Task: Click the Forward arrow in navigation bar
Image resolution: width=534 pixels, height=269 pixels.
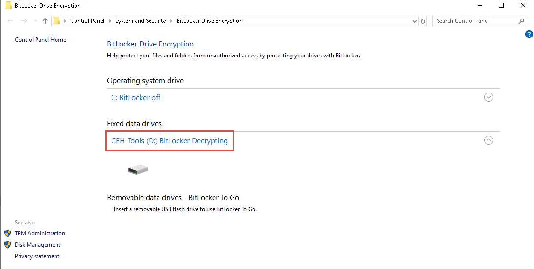Action: coord(24,21)
